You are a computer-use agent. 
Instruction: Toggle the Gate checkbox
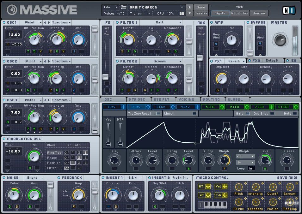click(248, 114)
